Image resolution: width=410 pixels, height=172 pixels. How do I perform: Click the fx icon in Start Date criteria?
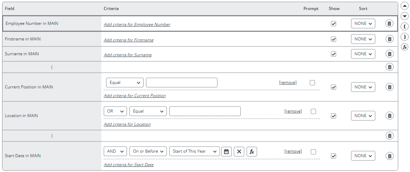click(252, 151)
